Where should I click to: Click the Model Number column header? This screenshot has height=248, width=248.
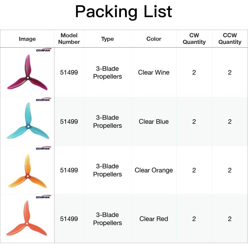tap(69, 39)
